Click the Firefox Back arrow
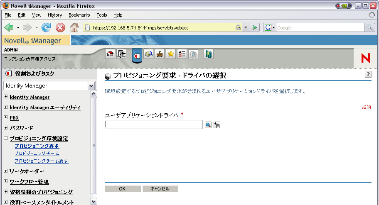This screenshot has height=205, width=379. click(9, 27)
